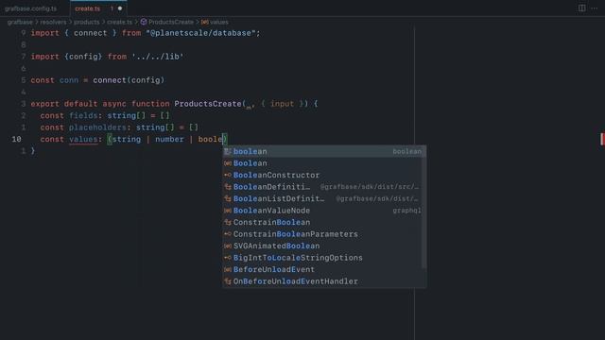Pick BooleanDefiniti… from grafbase sdk

(324, 187)
